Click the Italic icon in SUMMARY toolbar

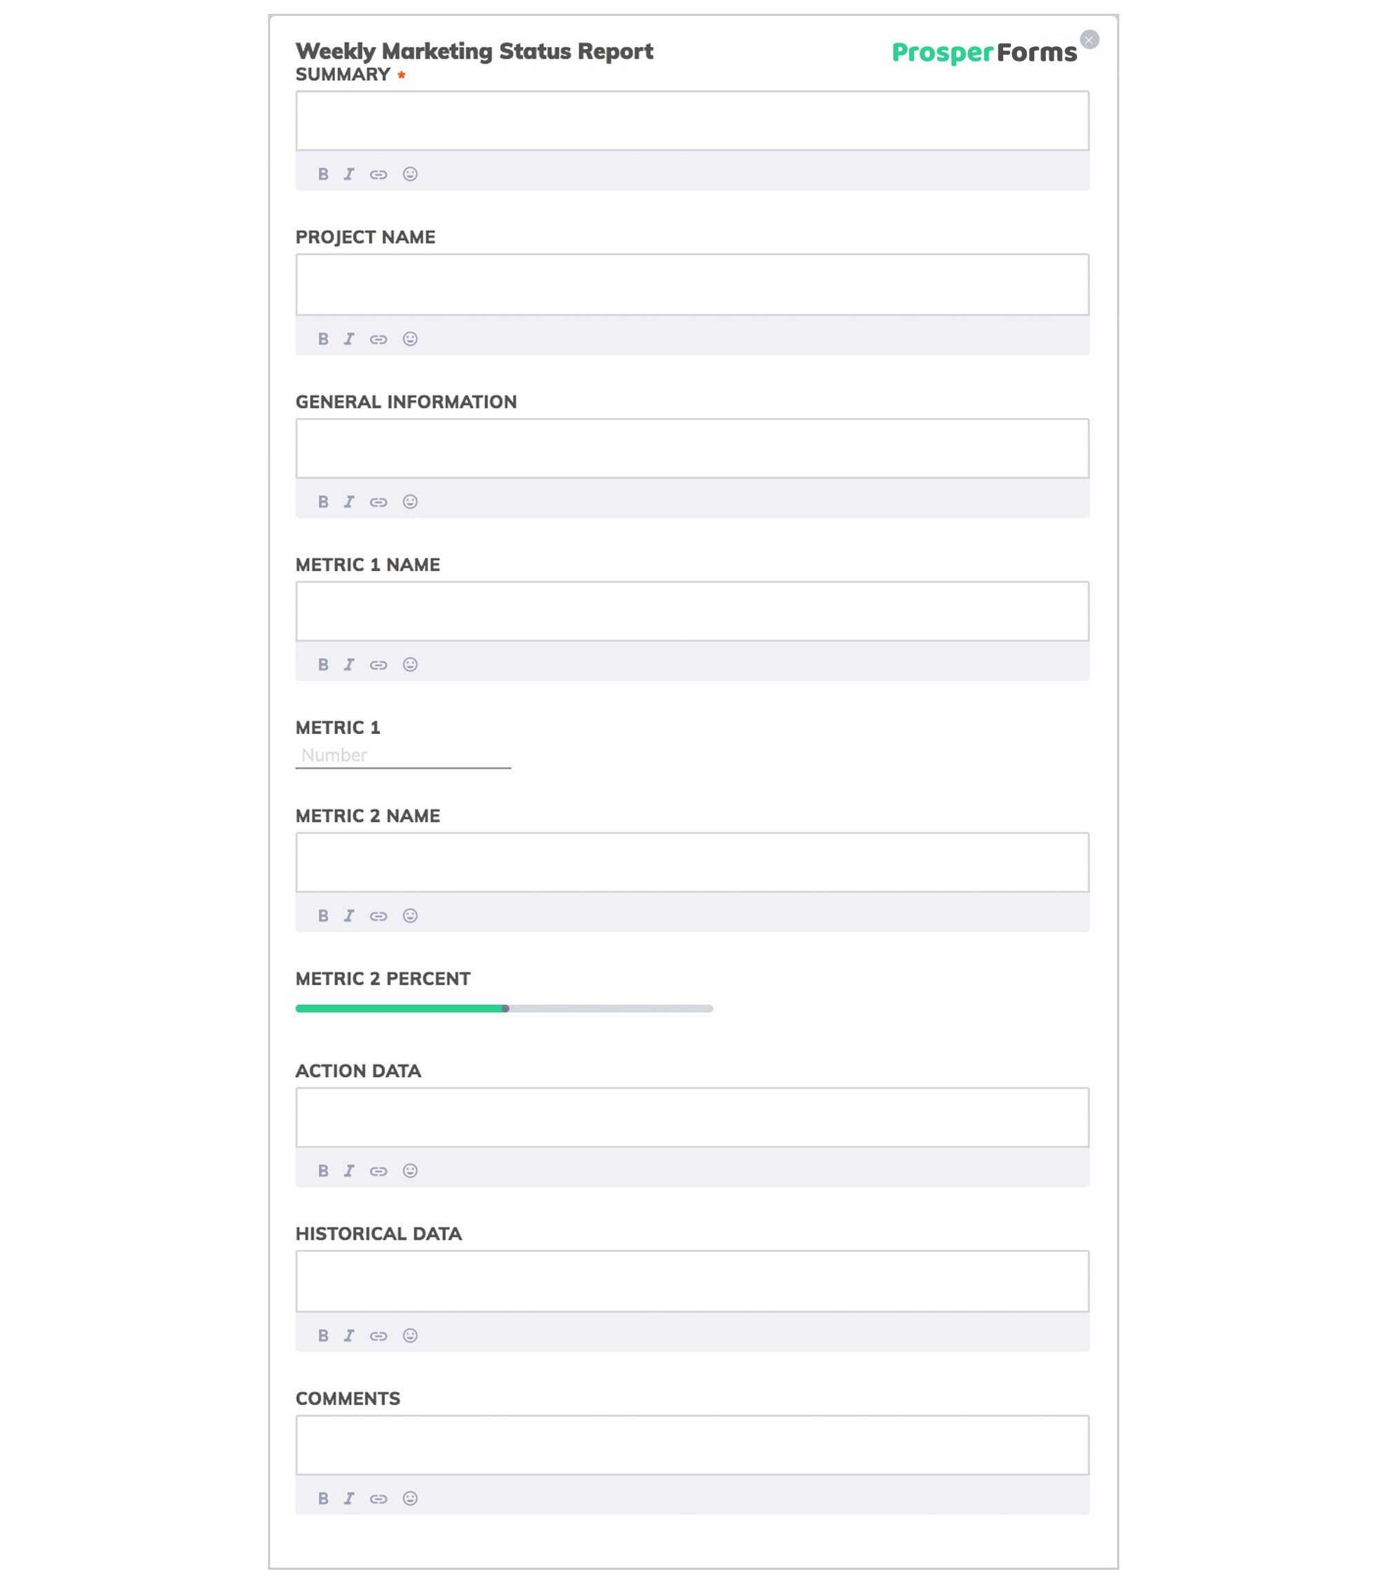pyautogui.click(x=348, y=173)
